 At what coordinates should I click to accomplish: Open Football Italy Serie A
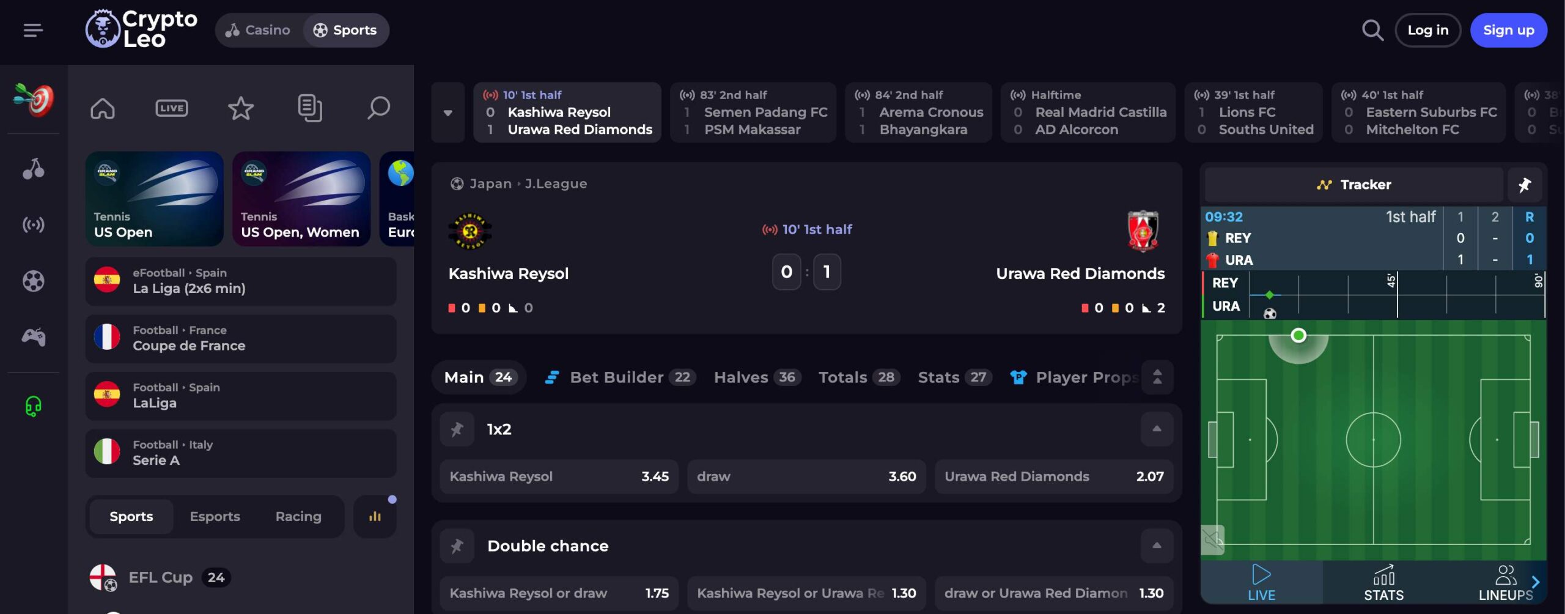(241, 453)
